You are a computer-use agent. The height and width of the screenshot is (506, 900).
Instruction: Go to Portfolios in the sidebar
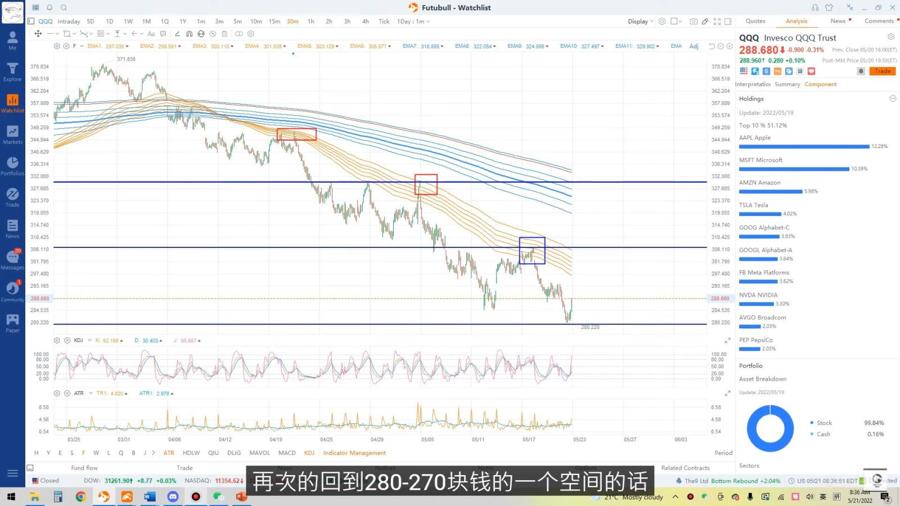click(12, 166)
